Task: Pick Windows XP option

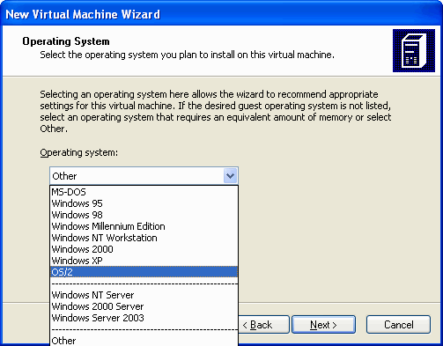Action: coord(144,261)
